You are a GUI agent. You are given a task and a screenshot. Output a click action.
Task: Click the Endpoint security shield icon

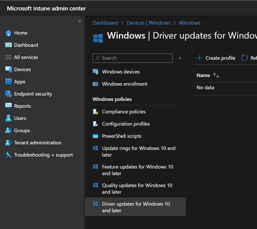coord(8,94)
